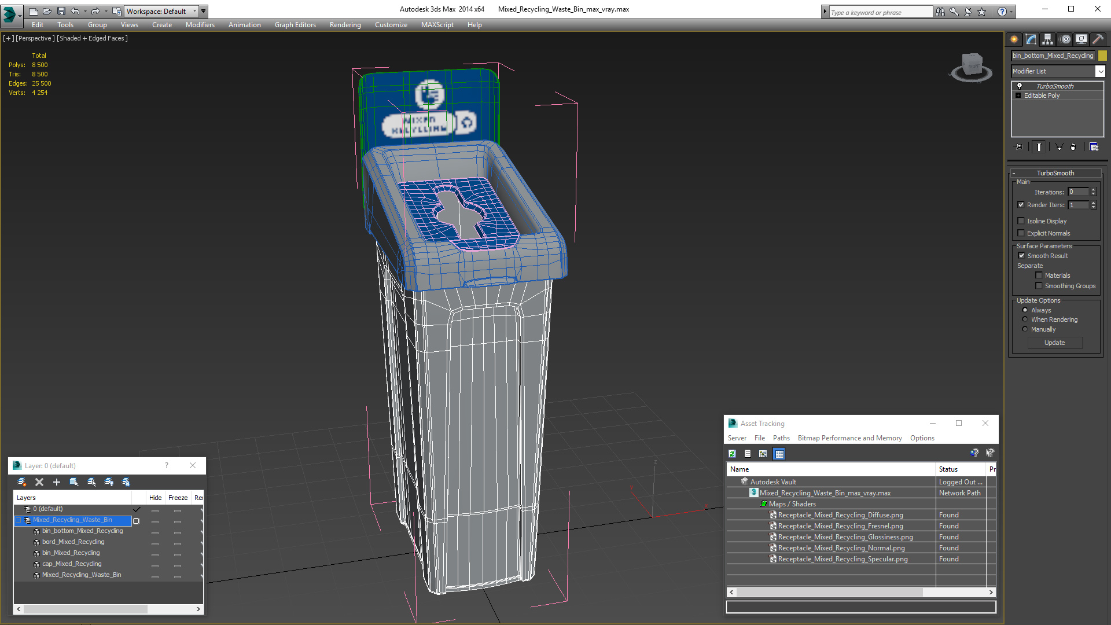This screenshot has height=625, width=1111.
Task: Toggle TurboSmooth modifier lightbulb
Action: 1020,86
